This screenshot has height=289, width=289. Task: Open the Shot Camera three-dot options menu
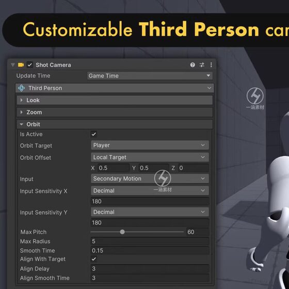tap(211, 65)
